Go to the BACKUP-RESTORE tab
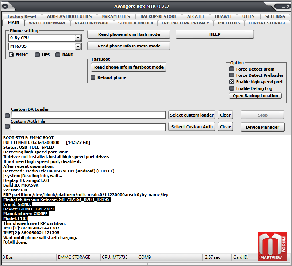 (158, 16)
